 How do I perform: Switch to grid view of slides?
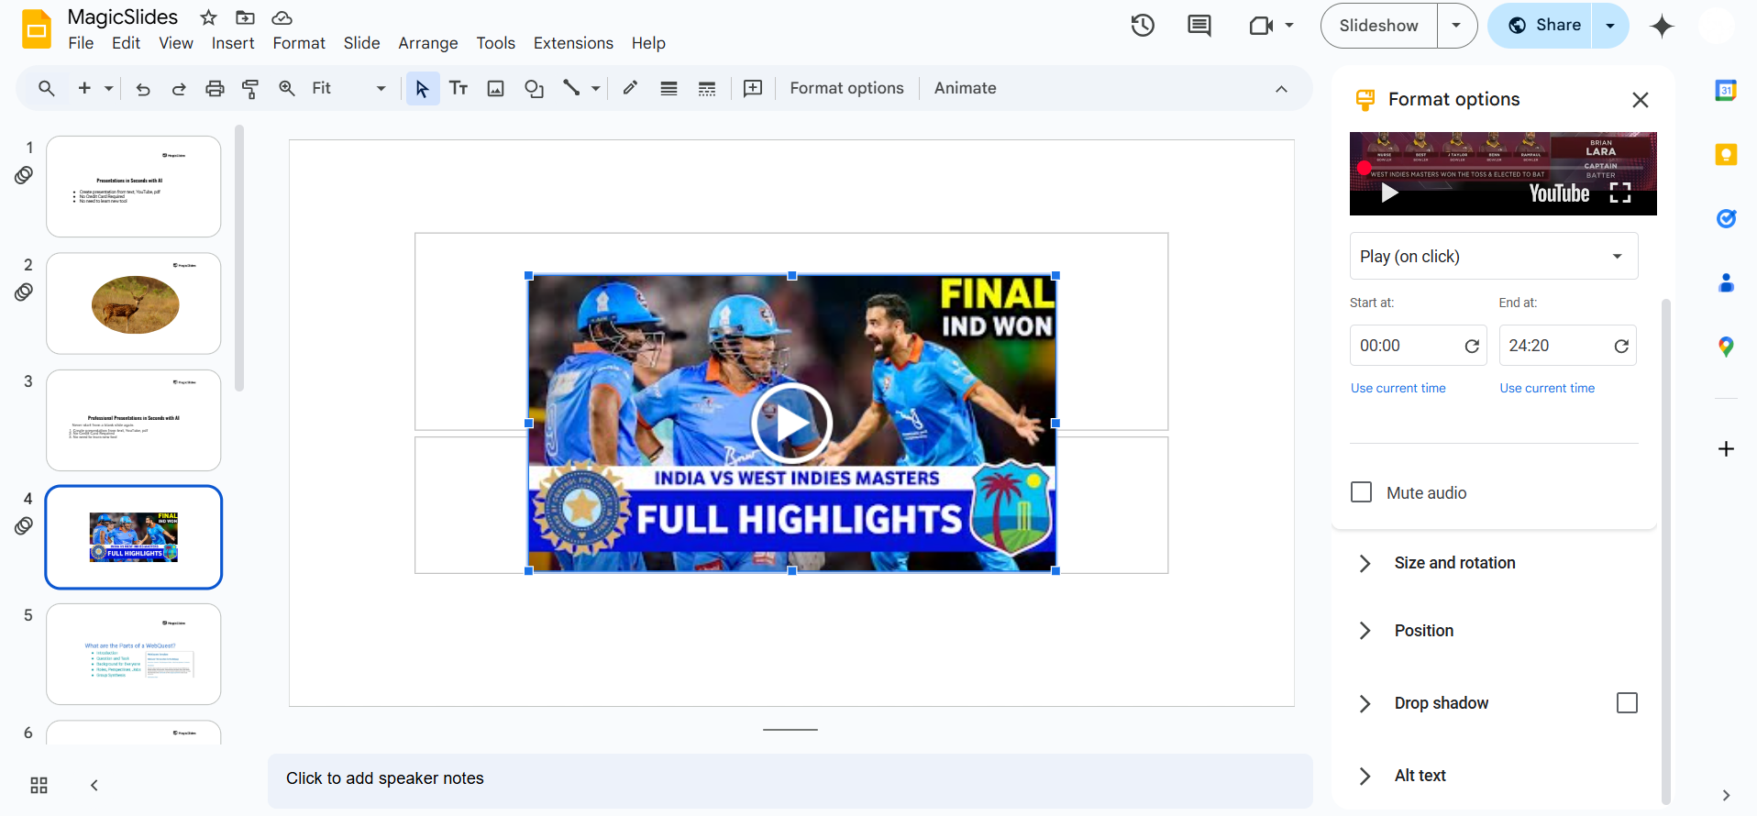[39, 786]
